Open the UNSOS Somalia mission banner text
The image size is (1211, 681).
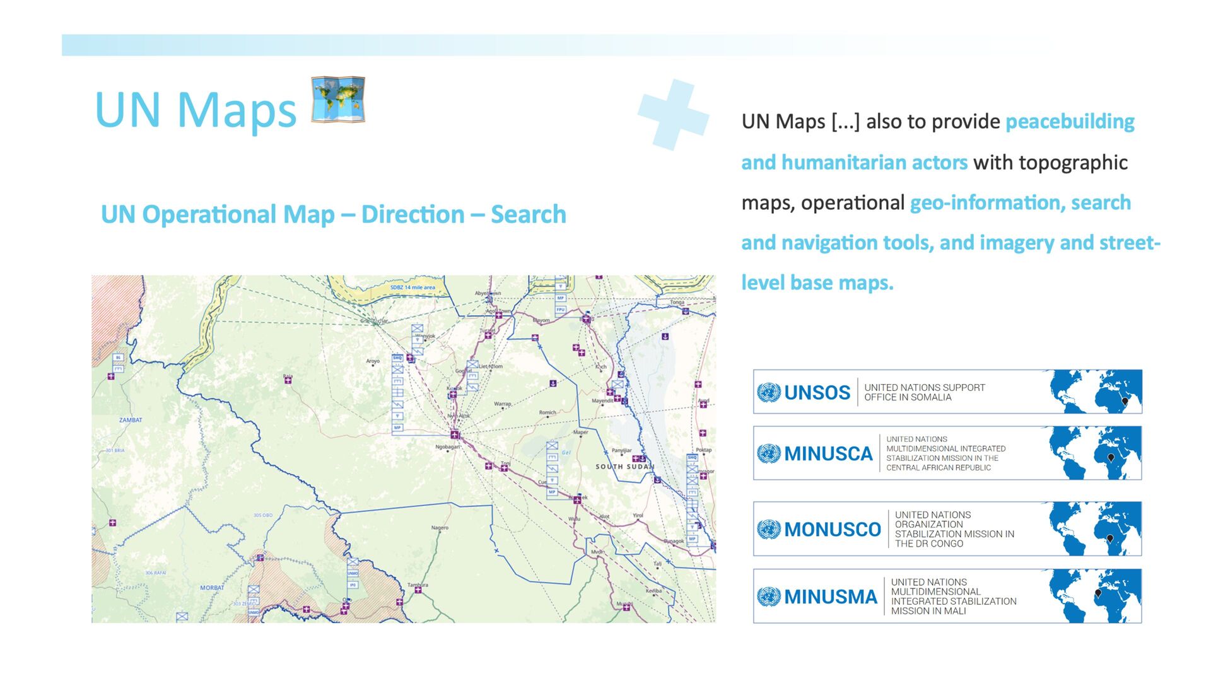pos(924,392)
